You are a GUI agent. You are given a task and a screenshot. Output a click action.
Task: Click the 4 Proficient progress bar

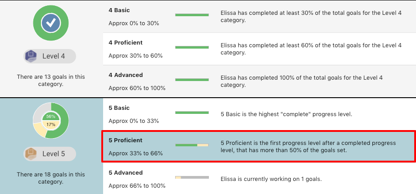coord(192,47)
